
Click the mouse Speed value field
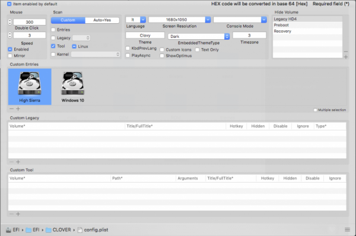pyautogui.click(x=30, y=35)
